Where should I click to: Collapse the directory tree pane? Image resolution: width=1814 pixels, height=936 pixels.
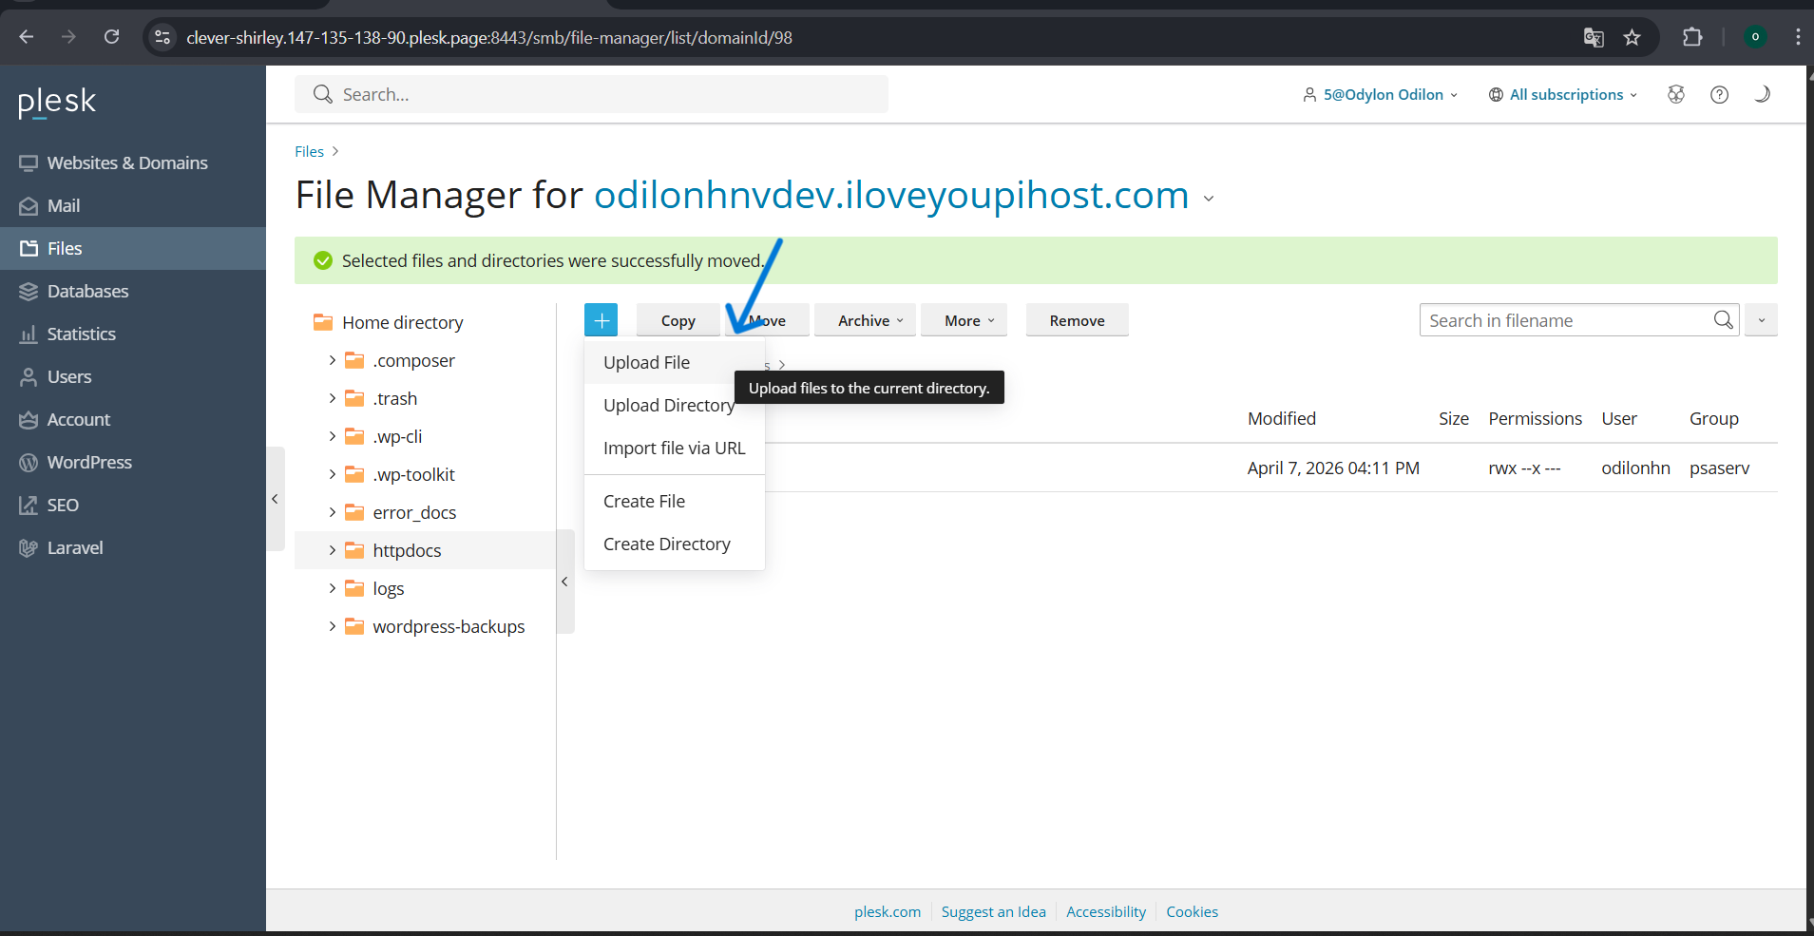point(564,582)
